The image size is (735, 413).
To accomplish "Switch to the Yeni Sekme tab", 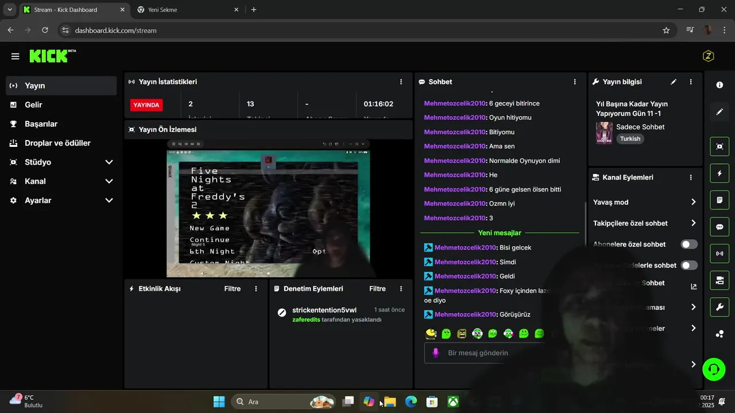I will click(x=188, y=10).
